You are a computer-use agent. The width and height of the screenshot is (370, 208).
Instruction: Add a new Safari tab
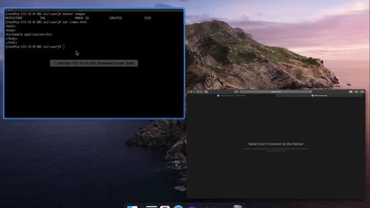point(364,95)
